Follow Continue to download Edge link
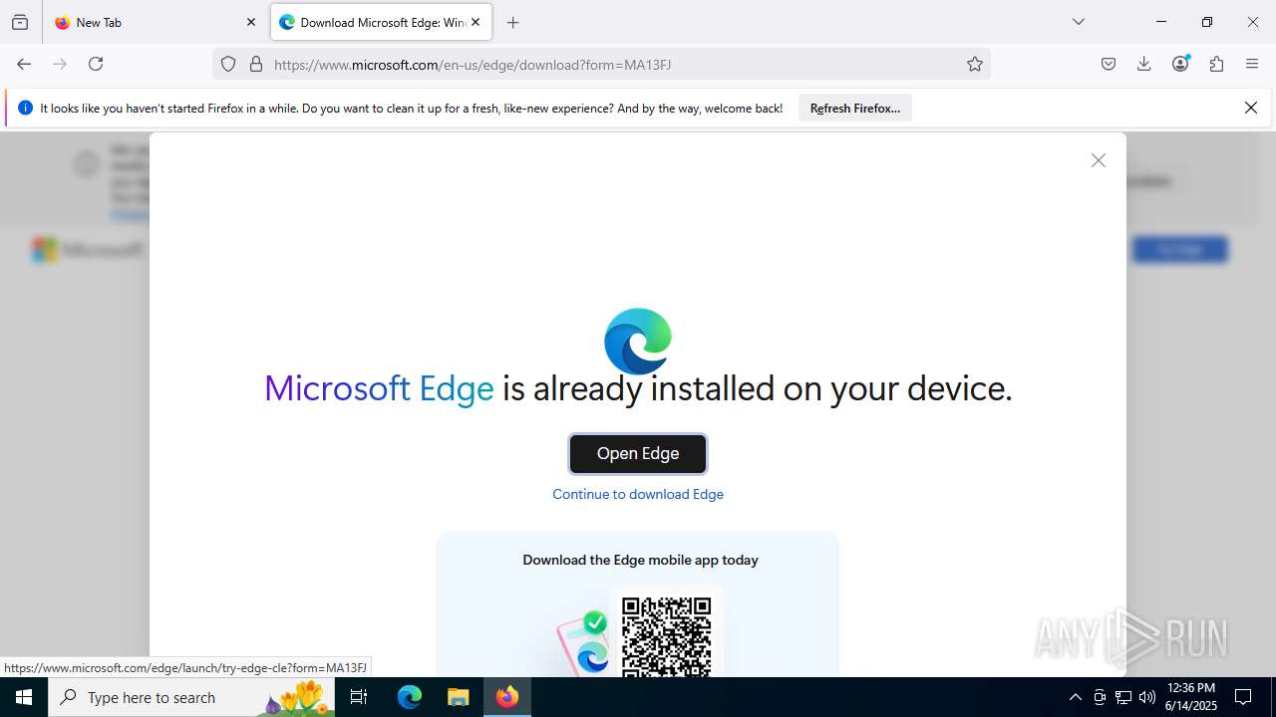The width and height of the screenshot is (1276, 717). 638,494
